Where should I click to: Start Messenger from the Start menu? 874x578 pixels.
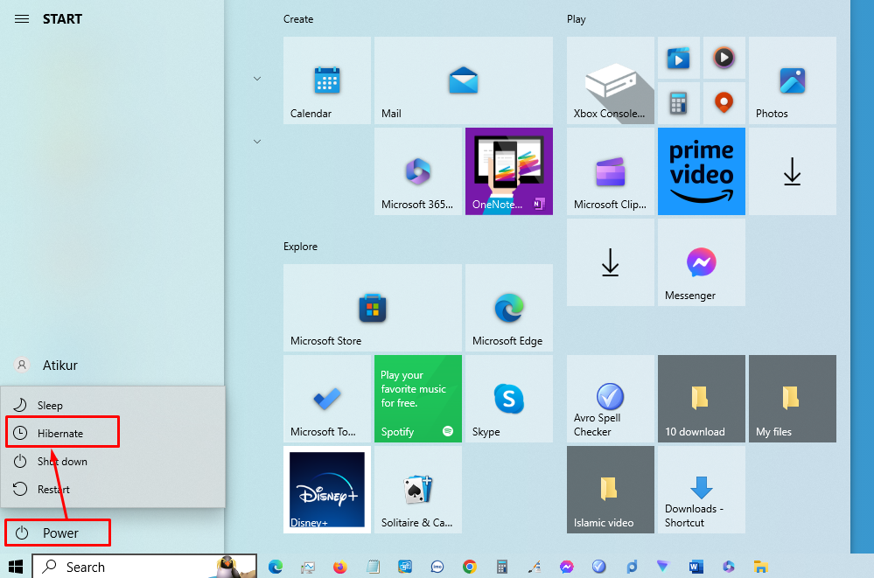point(700,262)
